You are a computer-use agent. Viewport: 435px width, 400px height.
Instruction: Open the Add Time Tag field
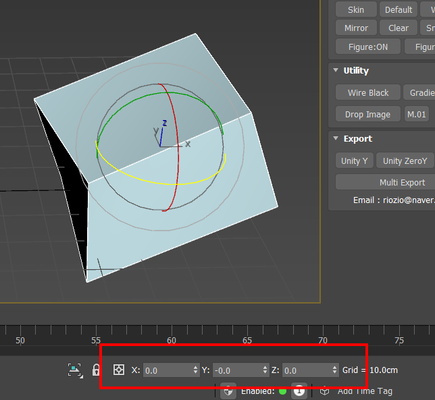pos(365,391)
